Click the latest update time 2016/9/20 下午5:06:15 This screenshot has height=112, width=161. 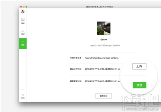click(x=95, y=81)
